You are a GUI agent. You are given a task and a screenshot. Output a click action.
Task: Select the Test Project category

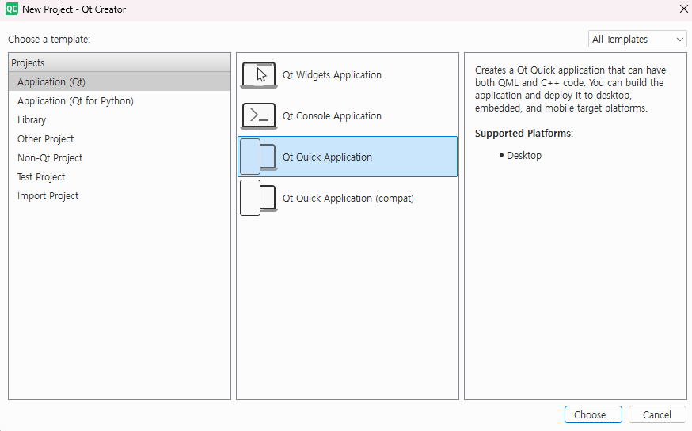click(x=41, y=176)
